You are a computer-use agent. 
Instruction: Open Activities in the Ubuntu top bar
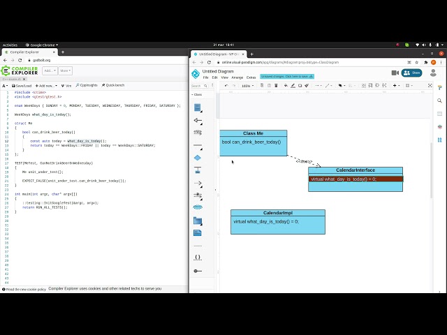point(10,45)
